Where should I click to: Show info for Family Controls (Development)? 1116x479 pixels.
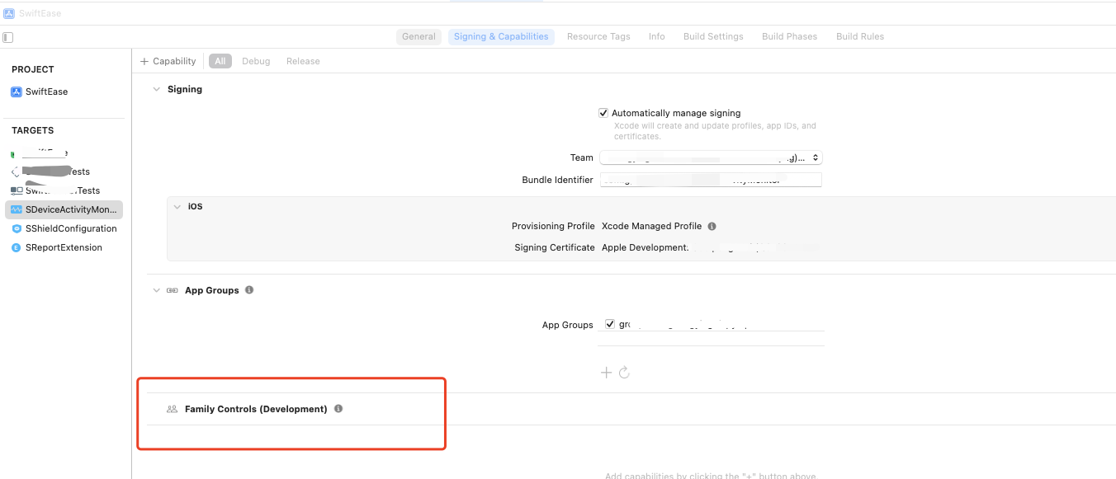338,409
